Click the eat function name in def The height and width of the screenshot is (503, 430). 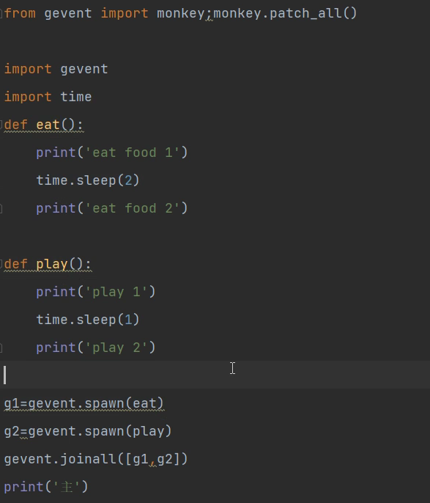pos(48,125)
